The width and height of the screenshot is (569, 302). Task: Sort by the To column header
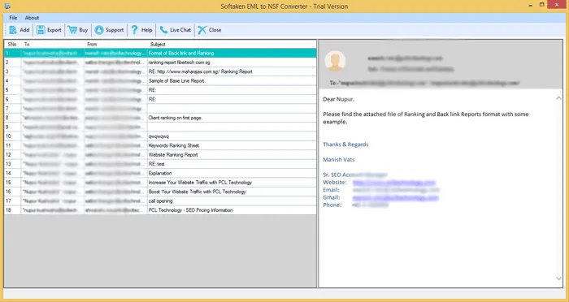(x=53, y=44)
